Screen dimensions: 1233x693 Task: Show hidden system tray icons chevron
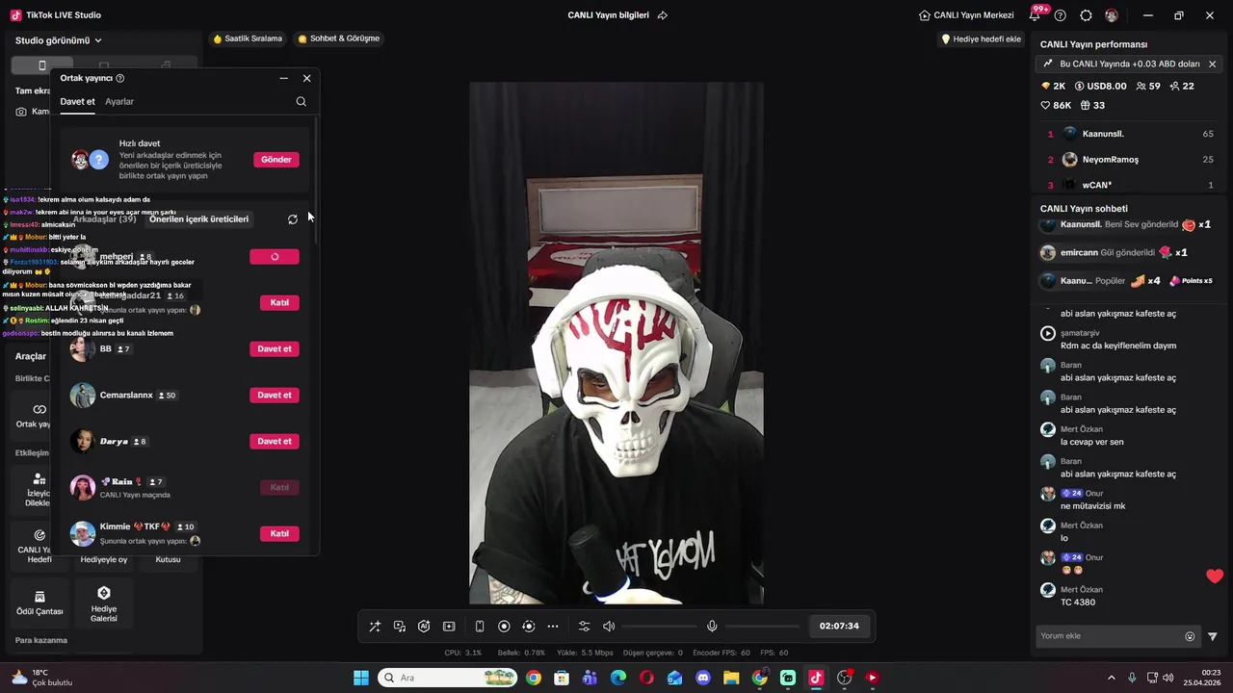coord(1111,678)
